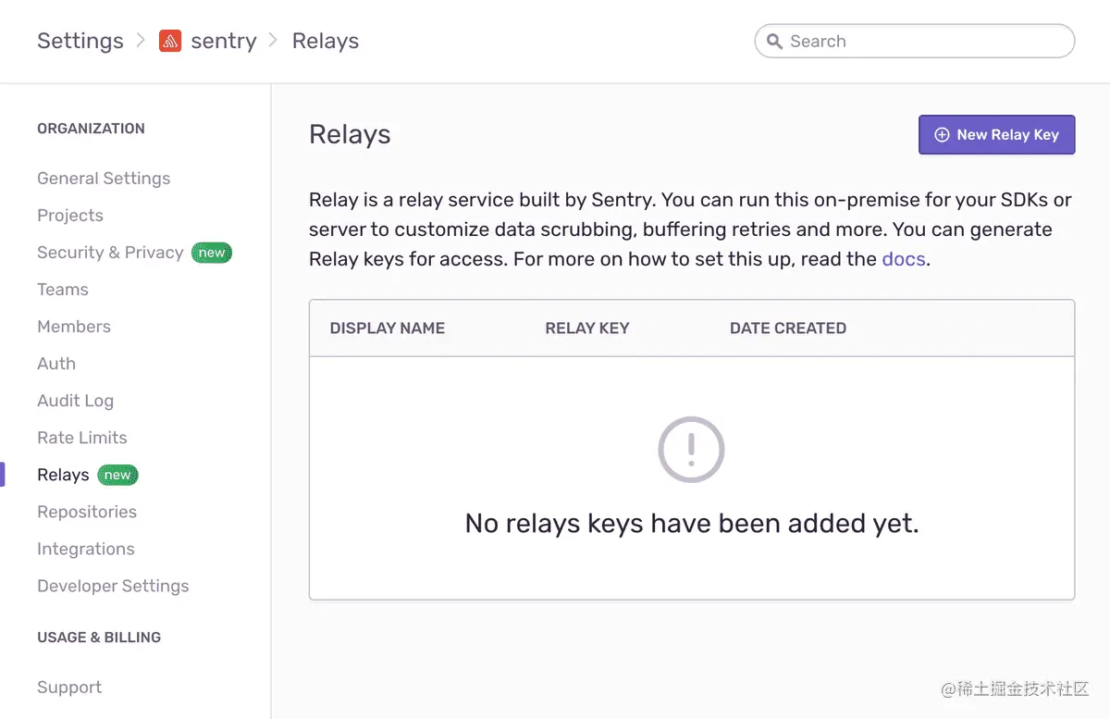Click the search magnifier icon
This screenshot has height=719, width=1110.
point(775,41)
